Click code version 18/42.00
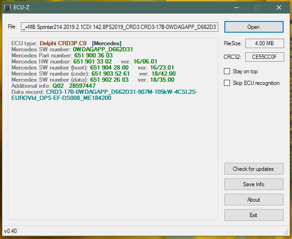292x239 pixels. pos(164,74)
